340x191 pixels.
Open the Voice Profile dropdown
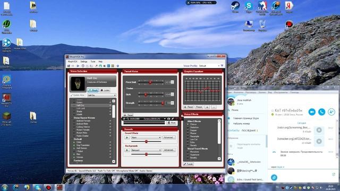[x=209, y=66]
